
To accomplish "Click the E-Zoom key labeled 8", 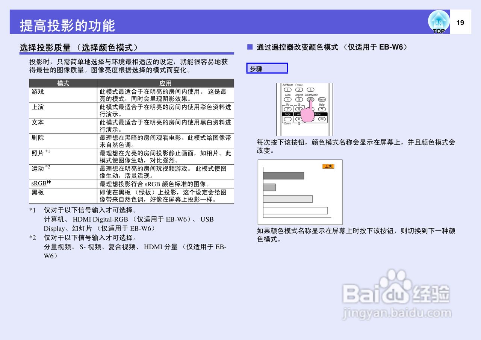I will coord(299,109).
